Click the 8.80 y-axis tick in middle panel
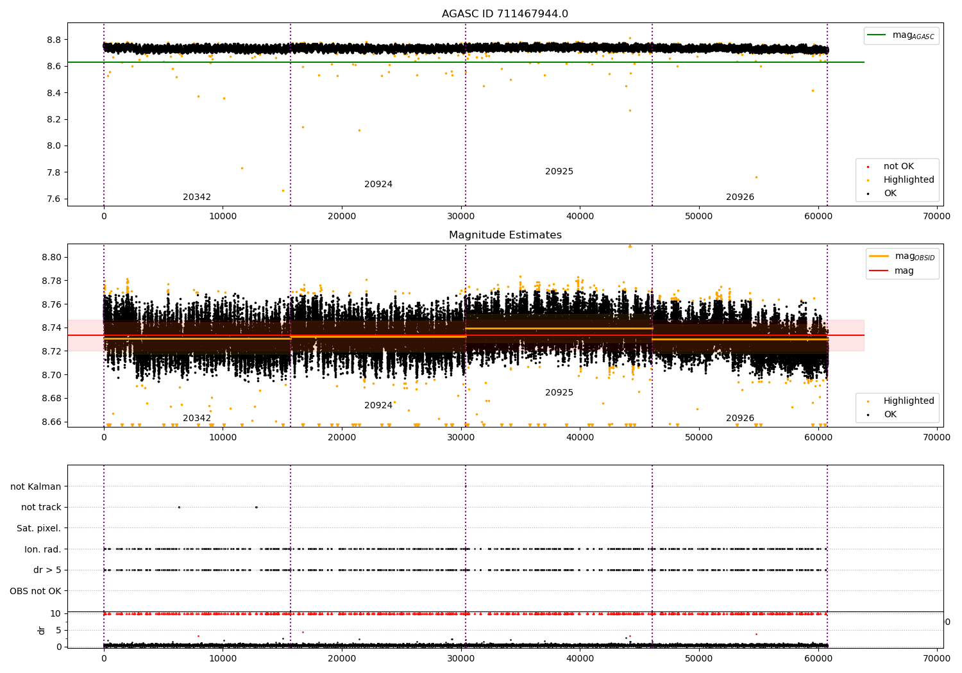 [x=51, y=258]
